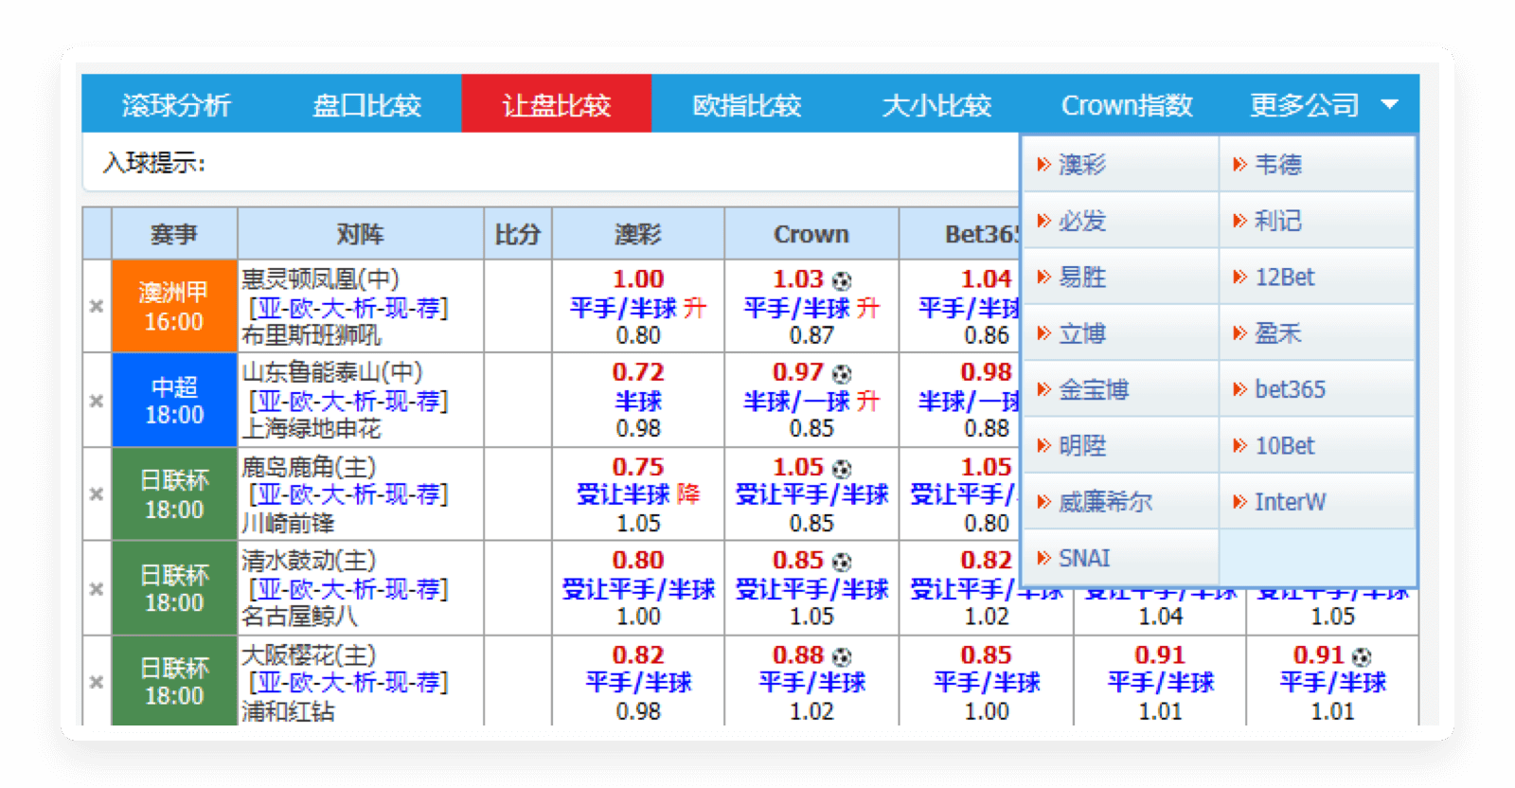1515x788 pixels.
Task: Click the 对阵 column header
Action: [x=361, y=234]
